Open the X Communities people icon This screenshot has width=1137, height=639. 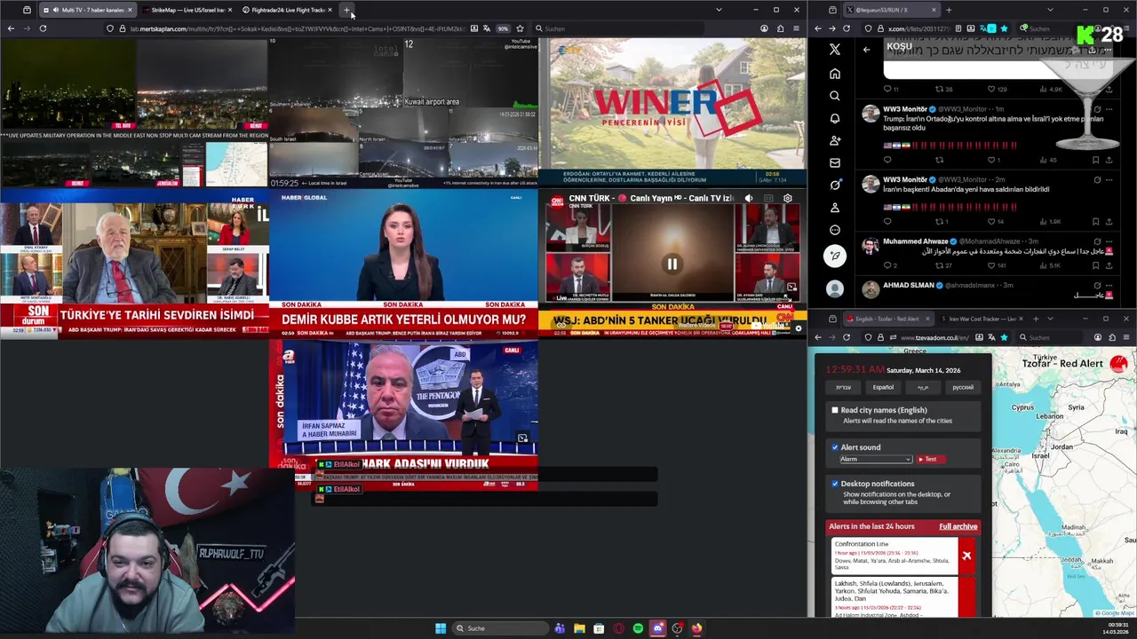click(834, 140)
